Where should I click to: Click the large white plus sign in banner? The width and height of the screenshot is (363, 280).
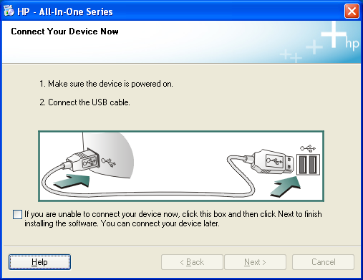[x=334, y=34]
